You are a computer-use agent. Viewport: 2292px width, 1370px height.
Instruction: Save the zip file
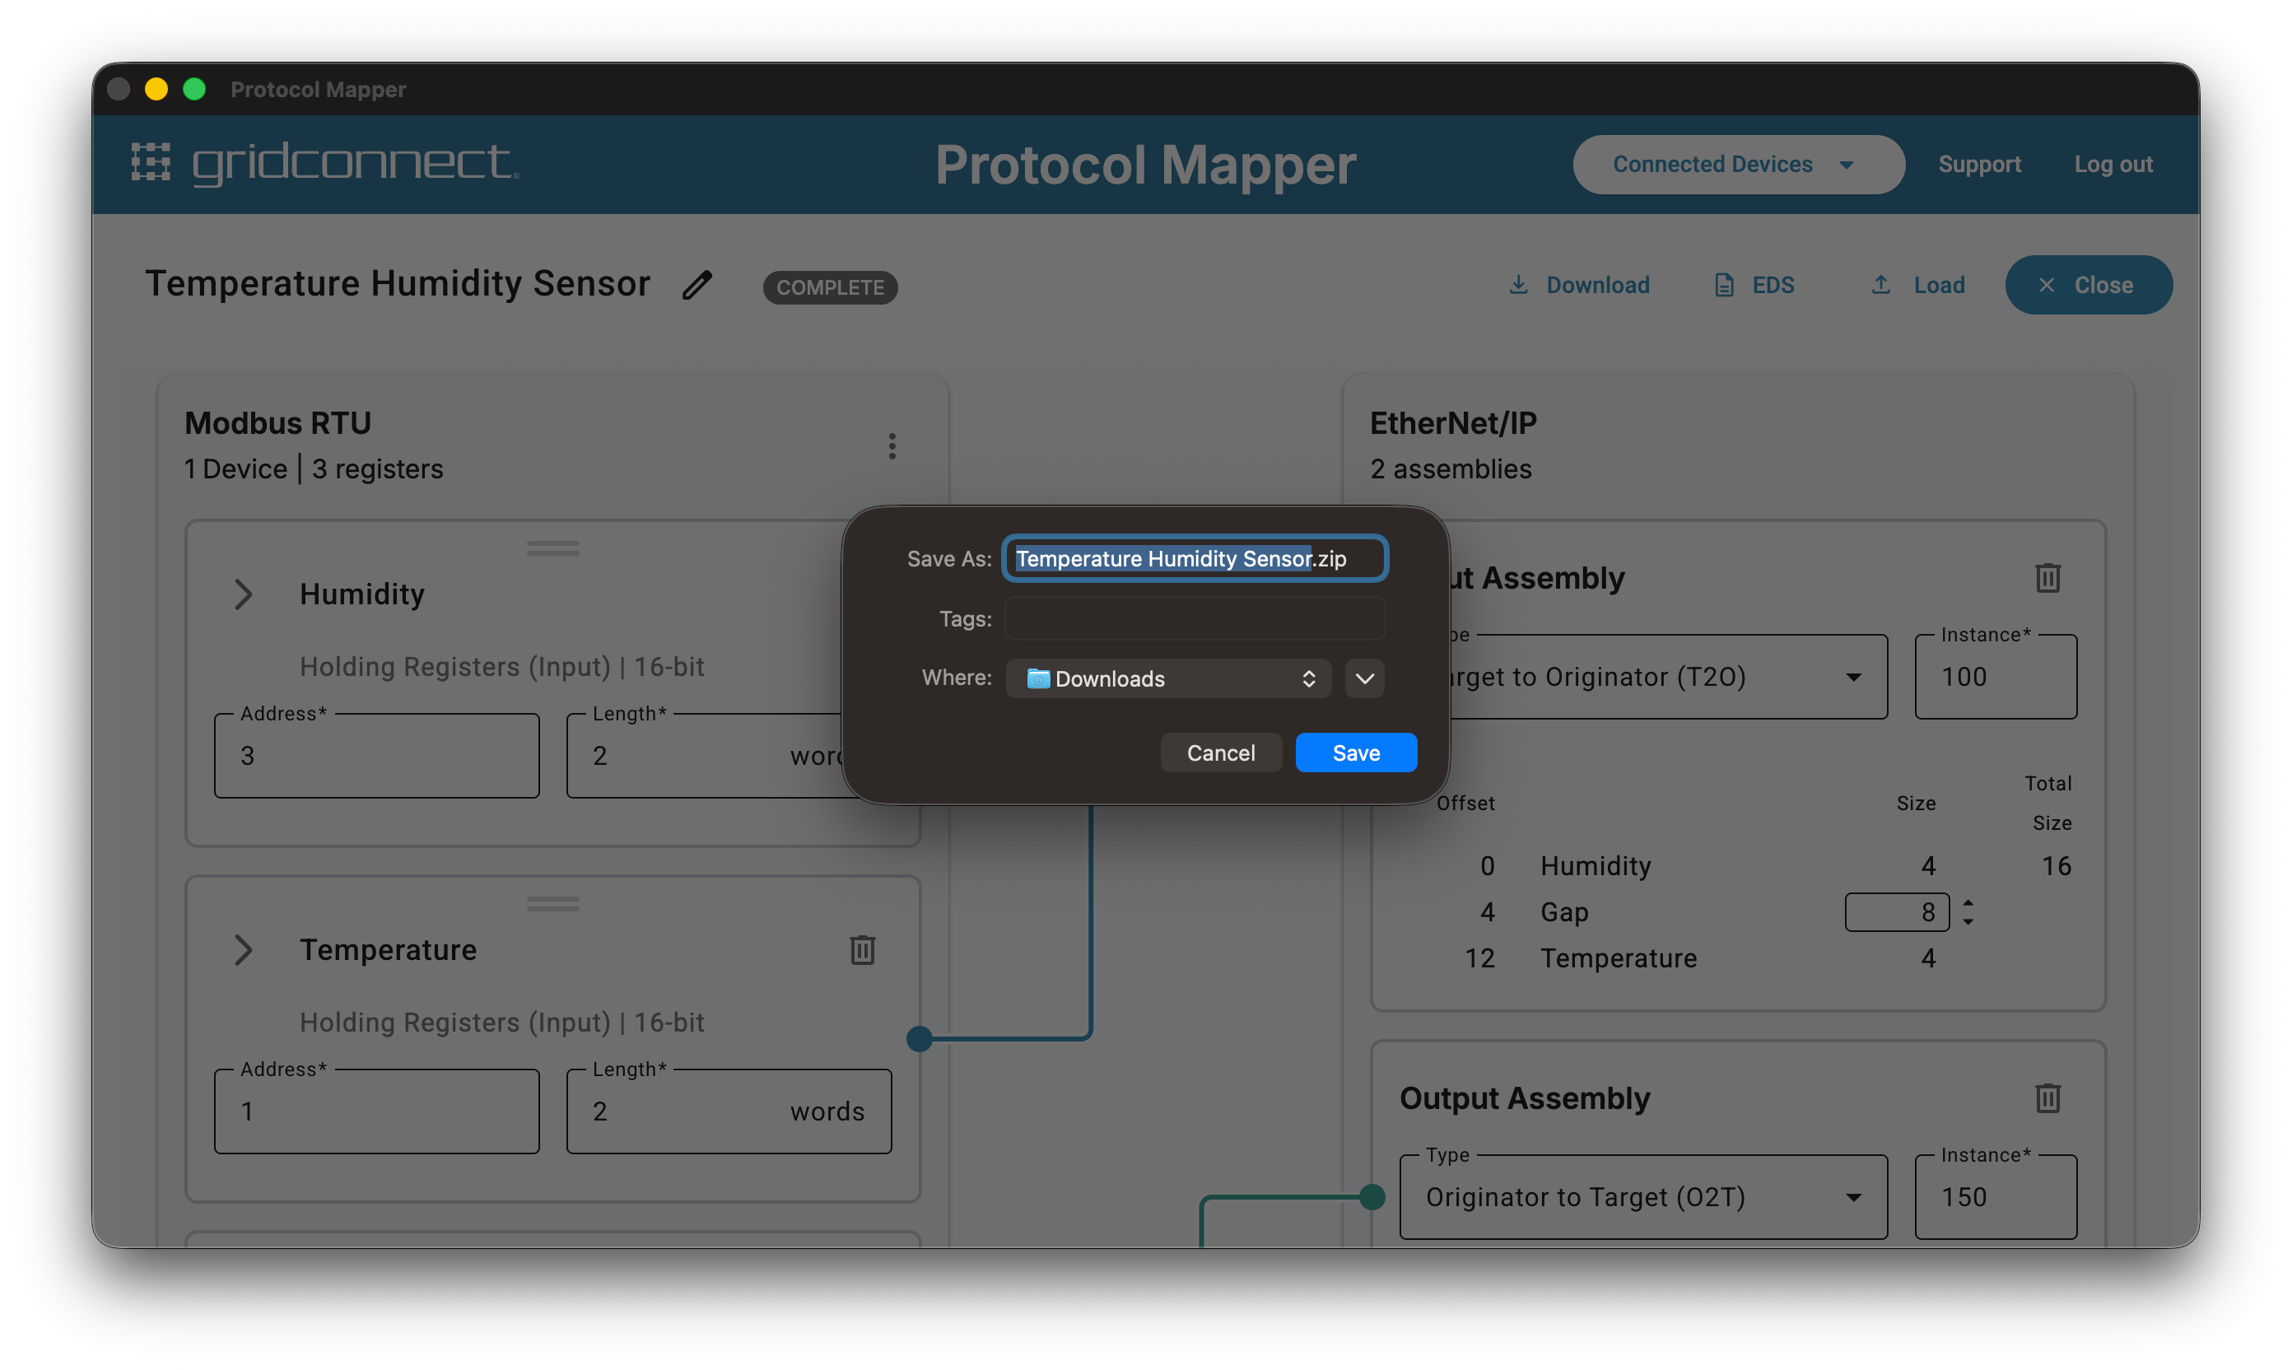[x=1356, y=753]
